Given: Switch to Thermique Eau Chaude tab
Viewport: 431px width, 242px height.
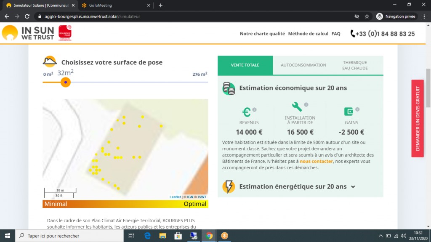Looking at the screenshot, I should click(x=355, y=65).
